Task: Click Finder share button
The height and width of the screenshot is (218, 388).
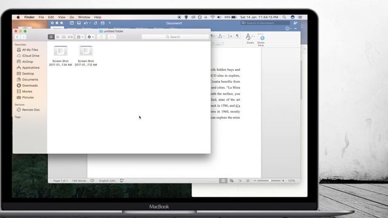Action: [x=101, y=37]
